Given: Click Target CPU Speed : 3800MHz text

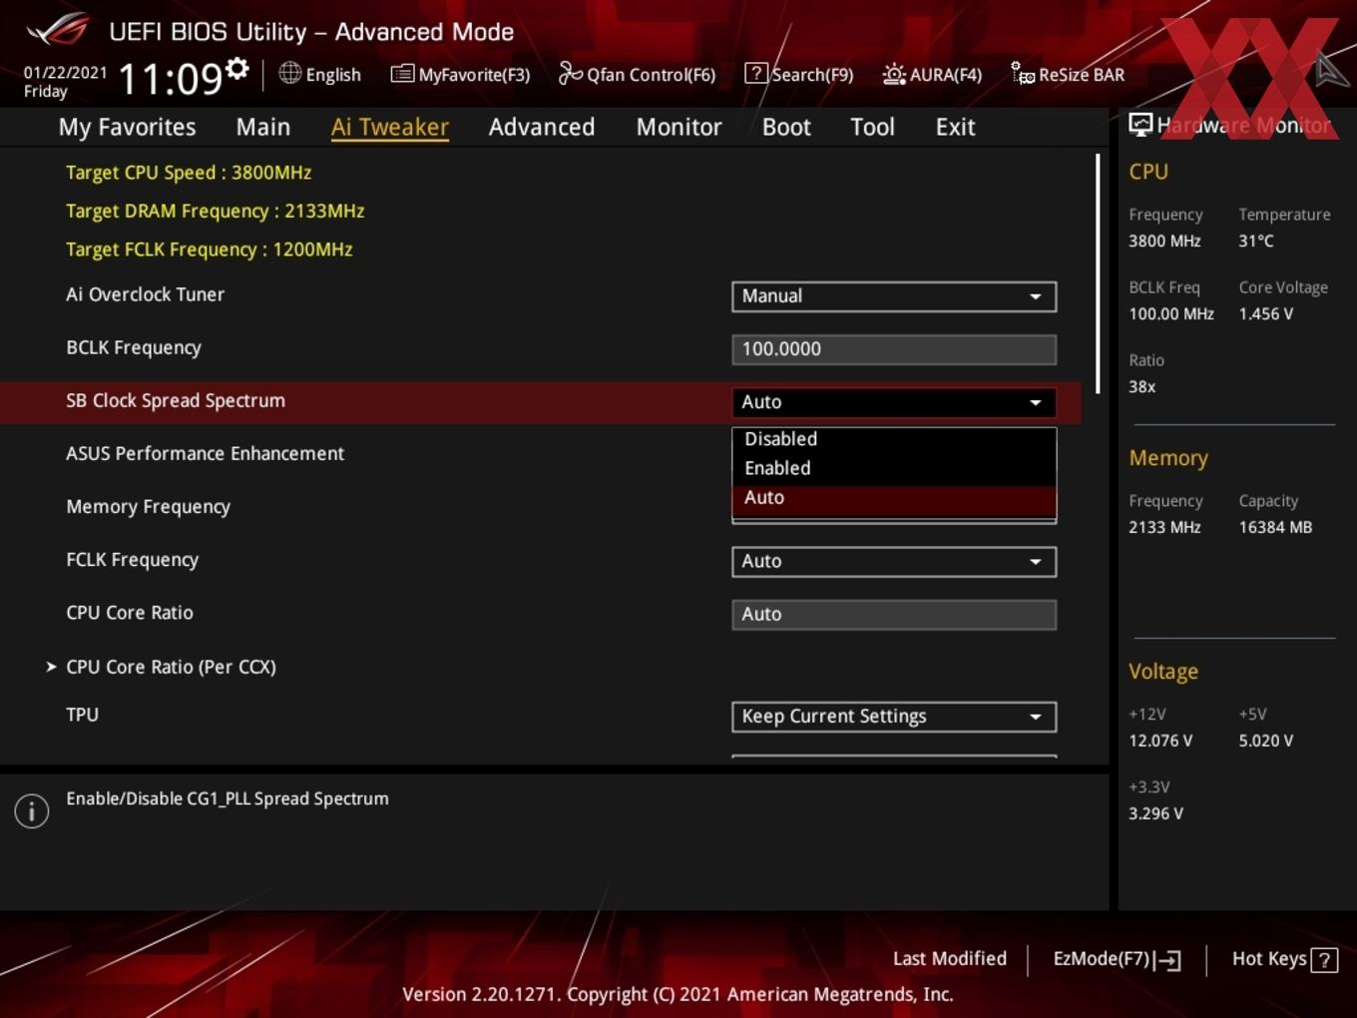Looking at the screenshot, I should [189, 173].
